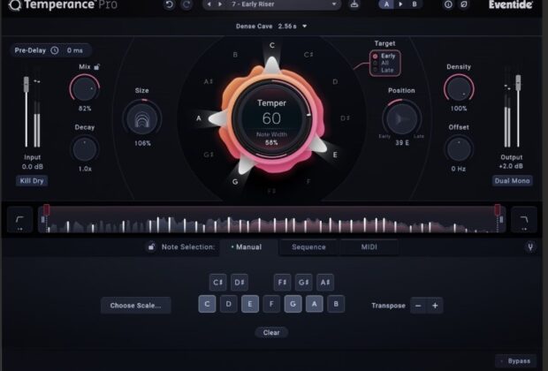This screenshot has height=371, width=548.
Task: Click the Output level fader handle
Action: click(518, 83)
